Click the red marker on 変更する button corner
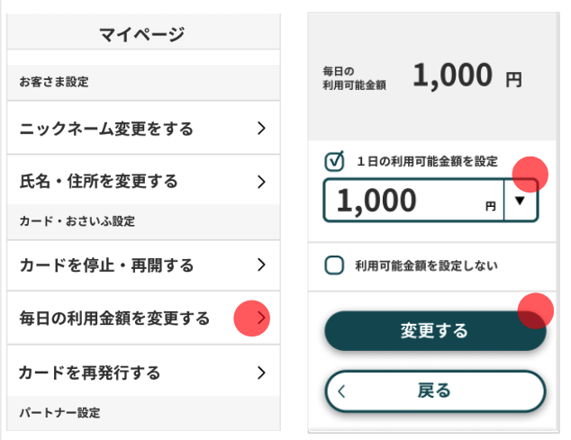 537,310
